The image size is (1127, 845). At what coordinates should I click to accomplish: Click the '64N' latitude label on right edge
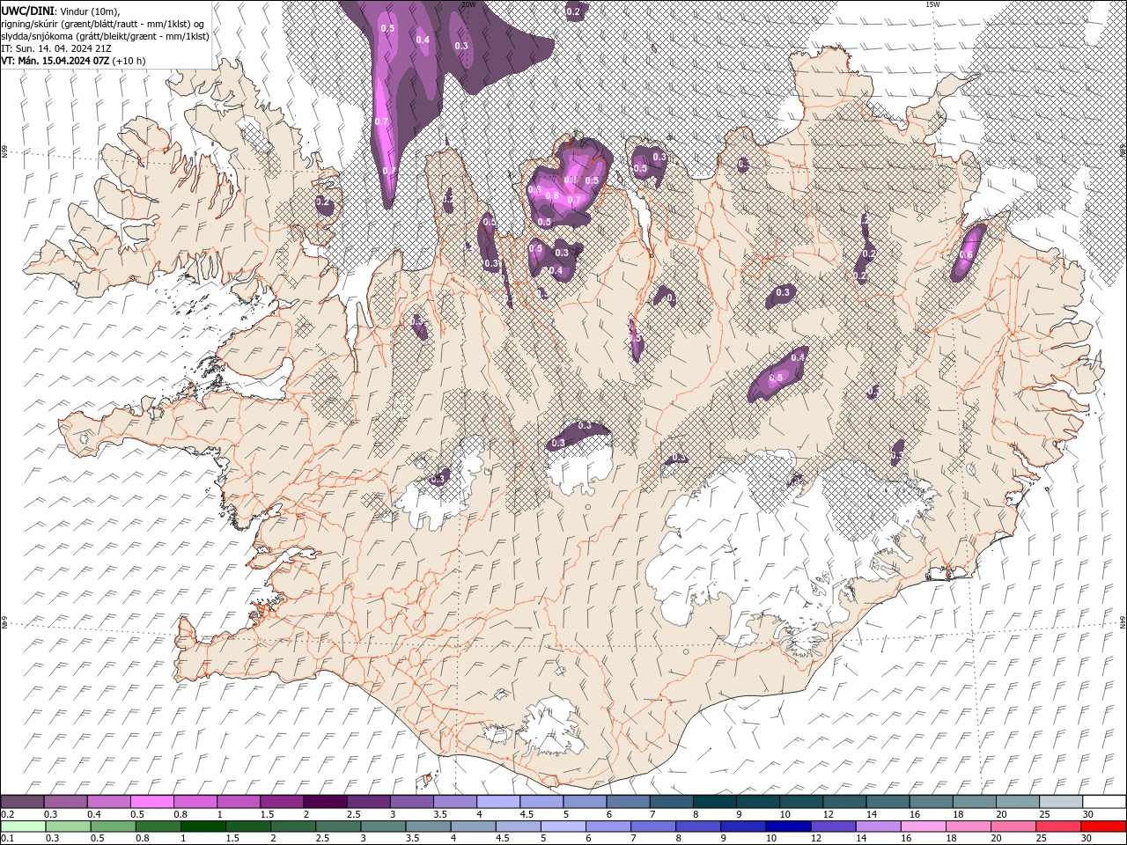point(1123,622)
